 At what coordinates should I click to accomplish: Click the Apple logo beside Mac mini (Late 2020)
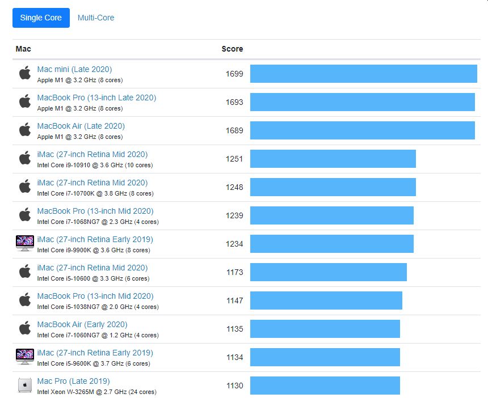[x=25, y=73]
